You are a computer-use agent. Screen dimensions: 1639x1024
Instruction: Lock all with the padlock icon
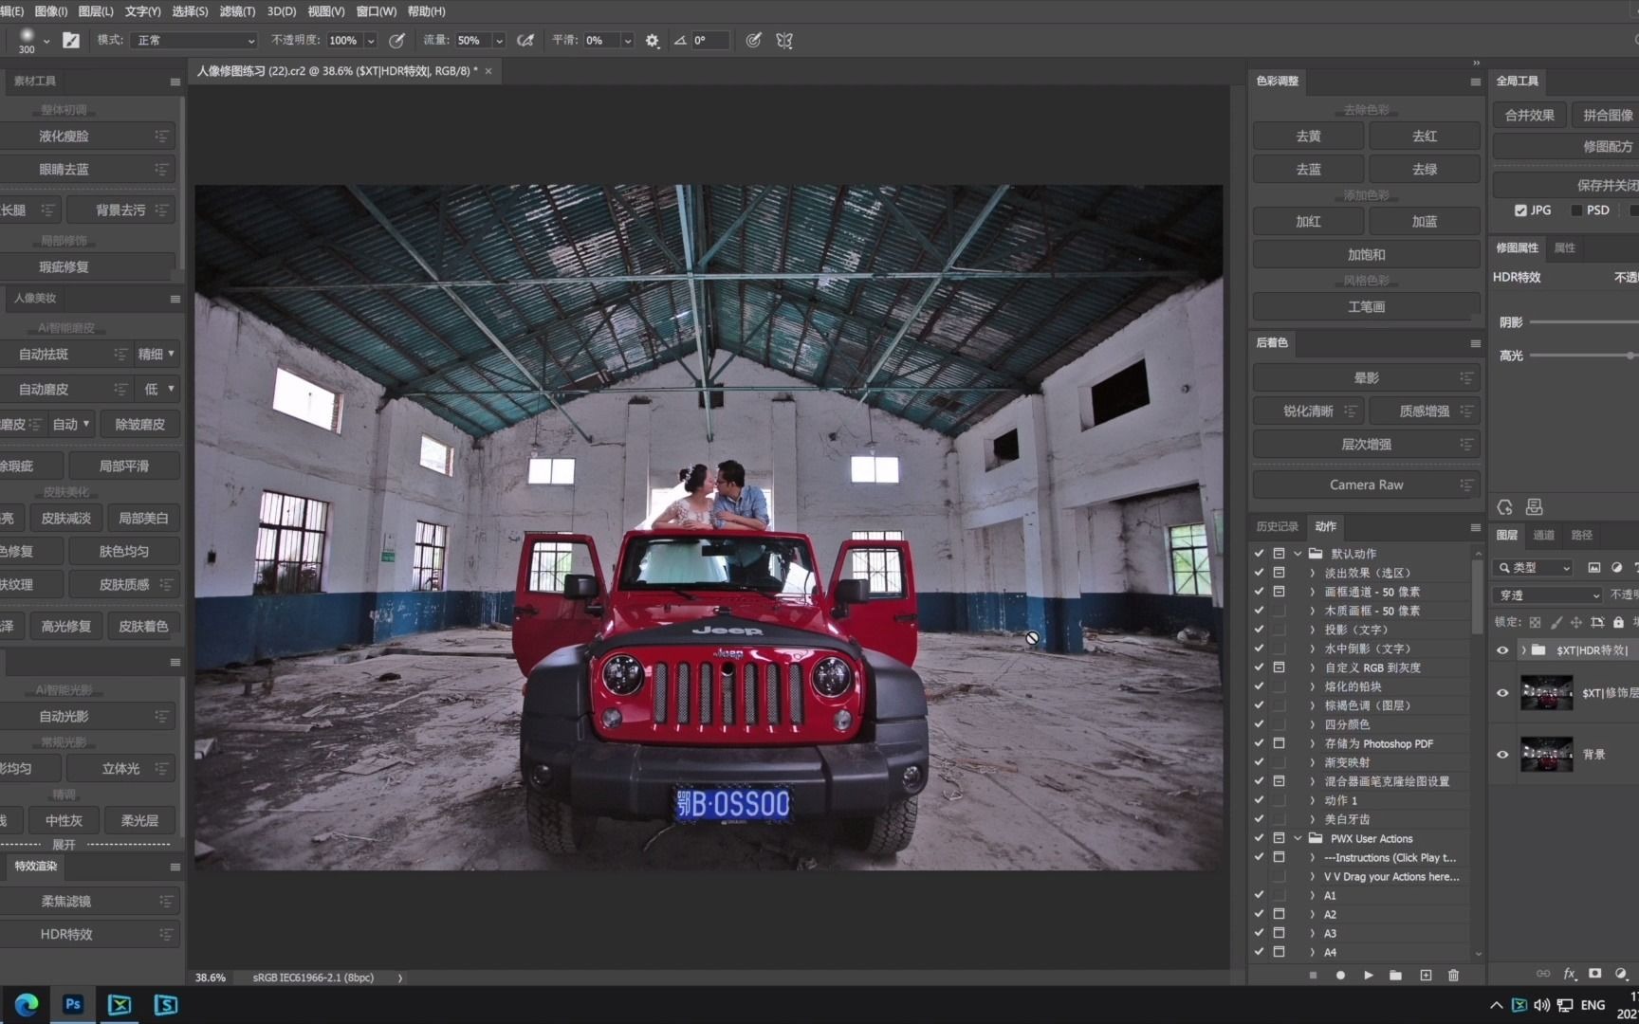coord(1618,622)
